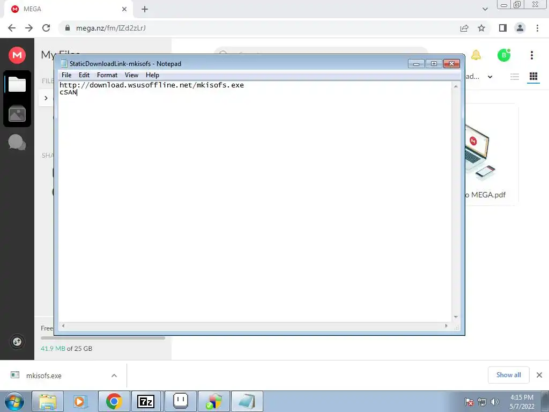Switch MEGA to grid view

click(x=533, y=76)
